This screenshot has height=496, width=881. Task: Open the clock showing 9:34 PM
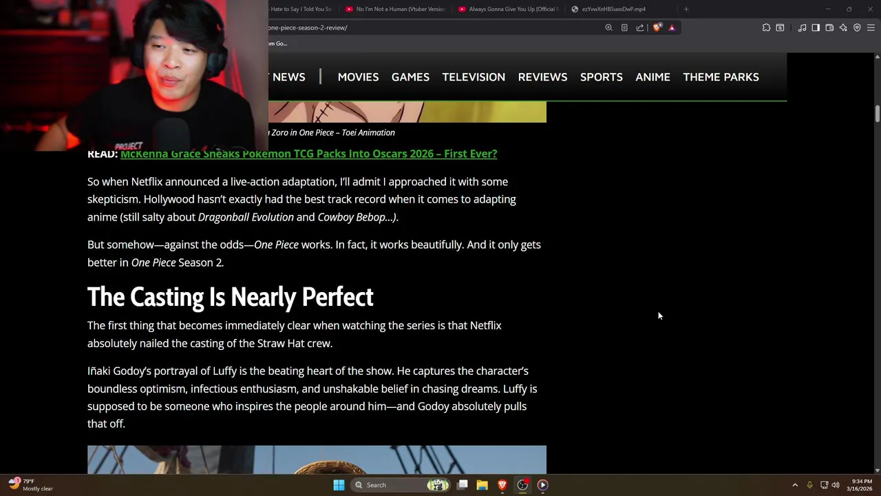(861, 485)
